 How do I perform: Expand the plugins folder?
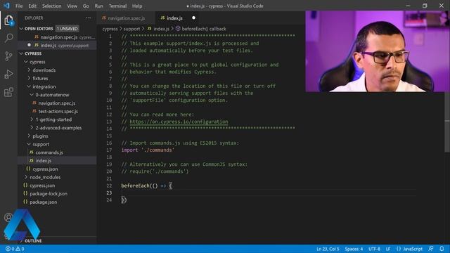29,136
